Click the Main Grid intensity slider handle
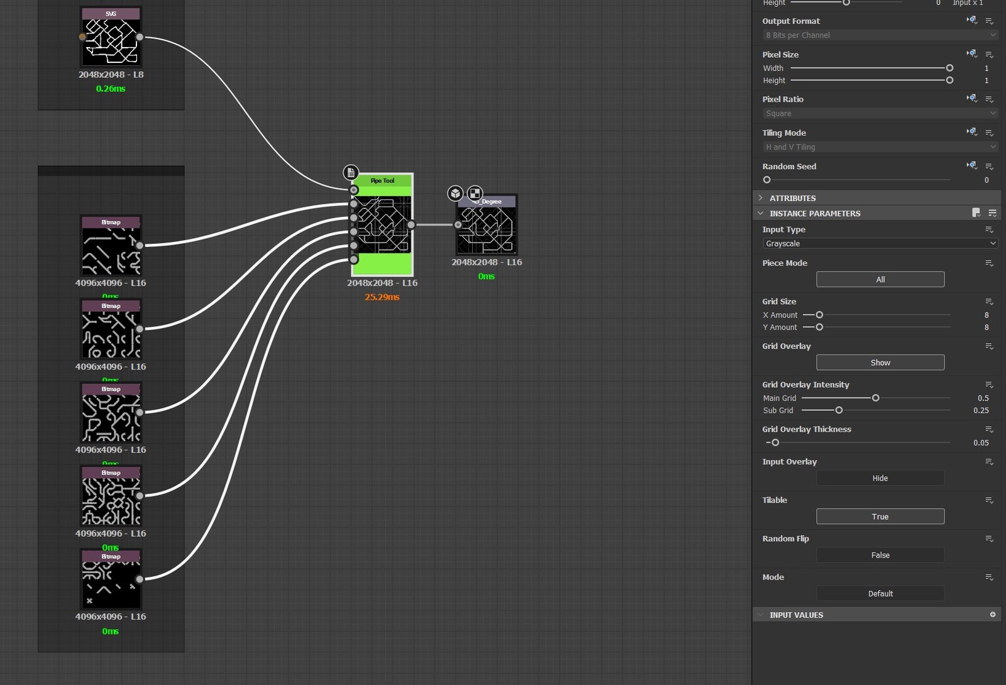Image resolution: width=1006 pixels, height=685 pixels. point(875,398)
